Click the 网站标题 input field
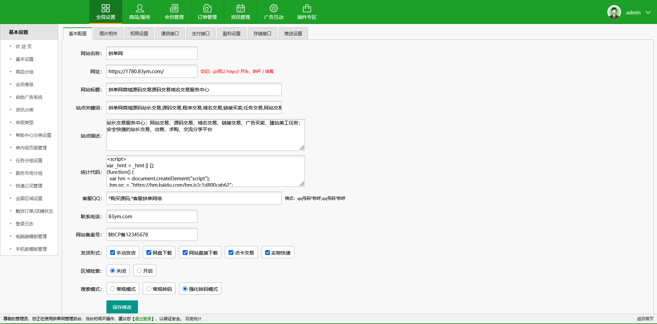Image resolution: width=657 pixels, height=324 pixels. coord(194,89)
